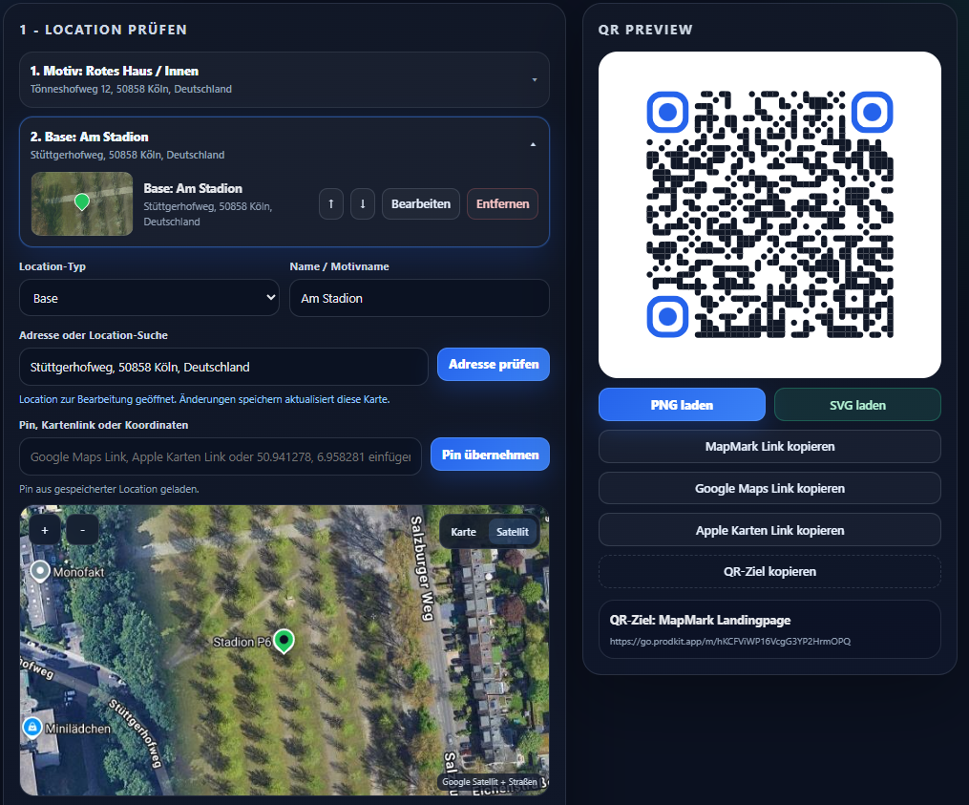969x805 pixels.
Task: Click the Bearbeiten button
Action: tap(421, 204)
